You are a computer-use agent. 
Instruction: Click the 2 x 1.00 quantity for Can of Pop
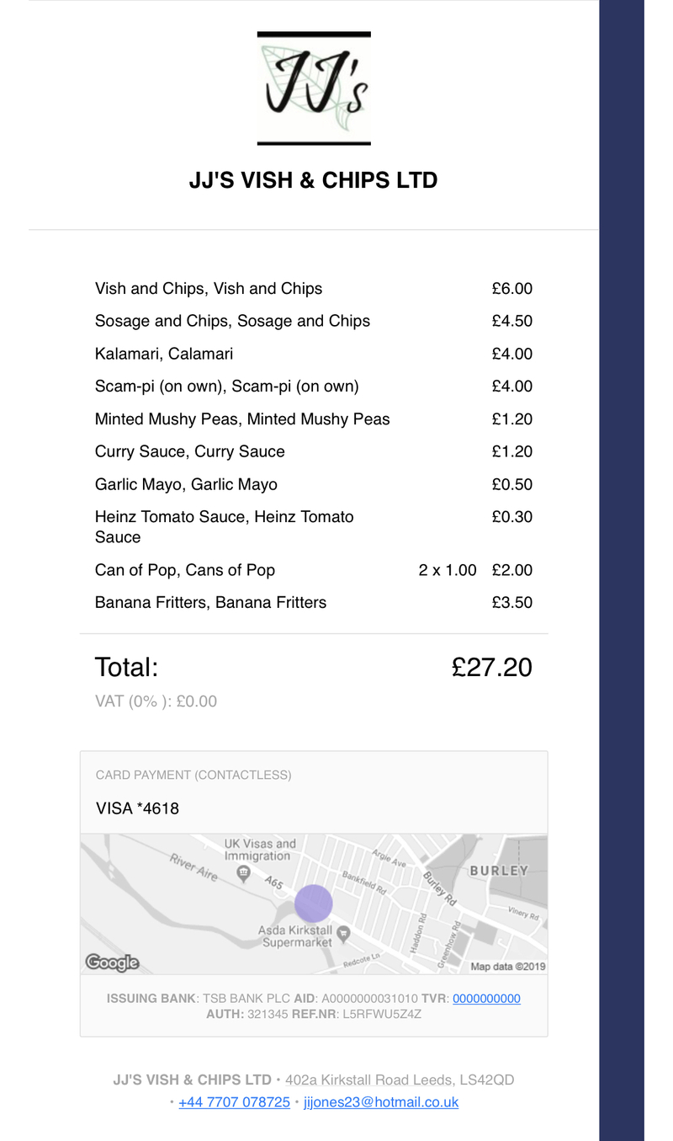pos(447,570)
